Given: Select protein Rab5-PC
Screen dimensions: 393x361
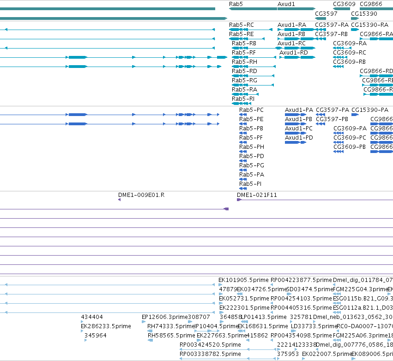Looking at the screenshot, I should coord(251,110).
